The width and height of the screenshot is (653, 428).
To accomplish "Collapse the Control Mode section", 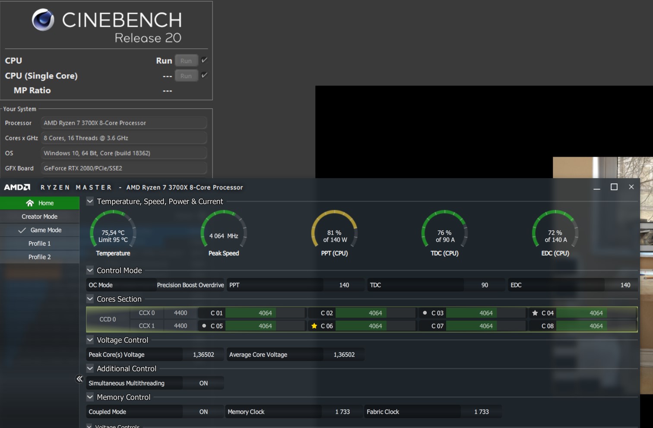I will tap(90, 270).
